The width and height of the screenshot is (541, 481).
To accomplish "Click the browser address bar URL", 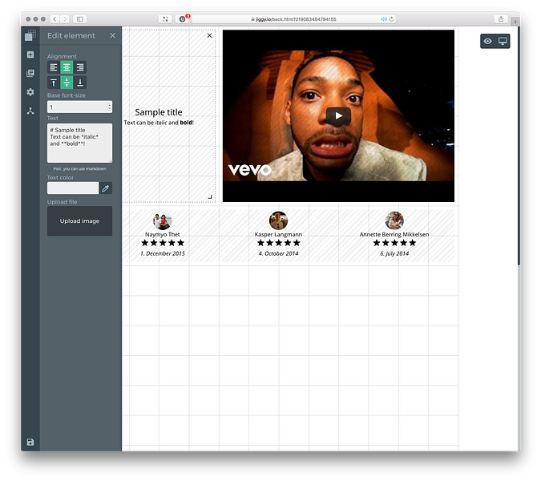I will pyautogui.click(x=293, y=19).
